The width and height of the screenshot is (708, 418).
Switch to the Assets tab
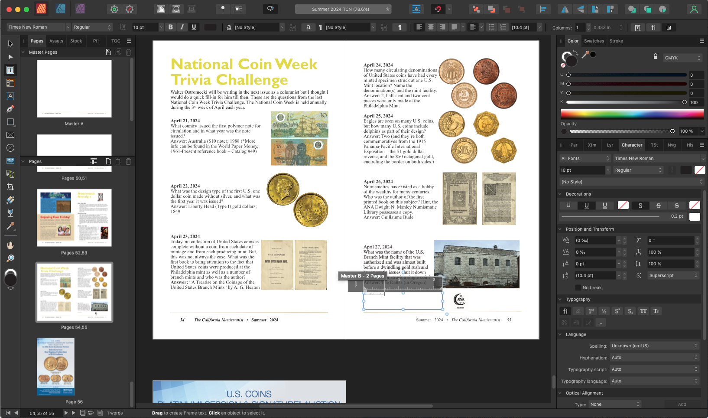tap(56, 41)
